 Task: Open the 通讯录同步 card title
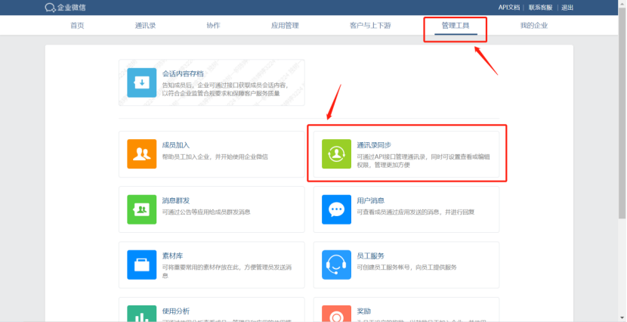(374, 145)
